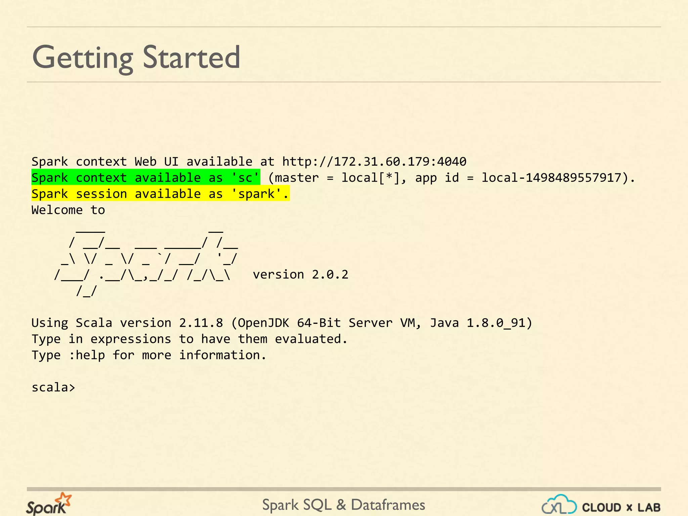Click 'Type :help for more information' line

click(149, 355)
